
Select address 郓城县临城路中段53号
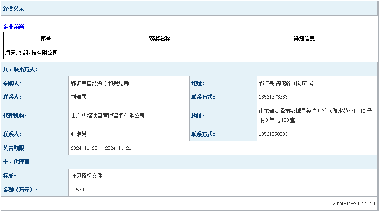click(x=286, y=84)
